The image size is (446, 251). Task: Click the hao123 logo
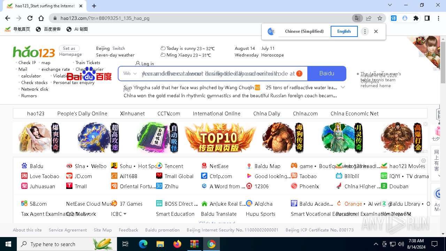point(34,52)
